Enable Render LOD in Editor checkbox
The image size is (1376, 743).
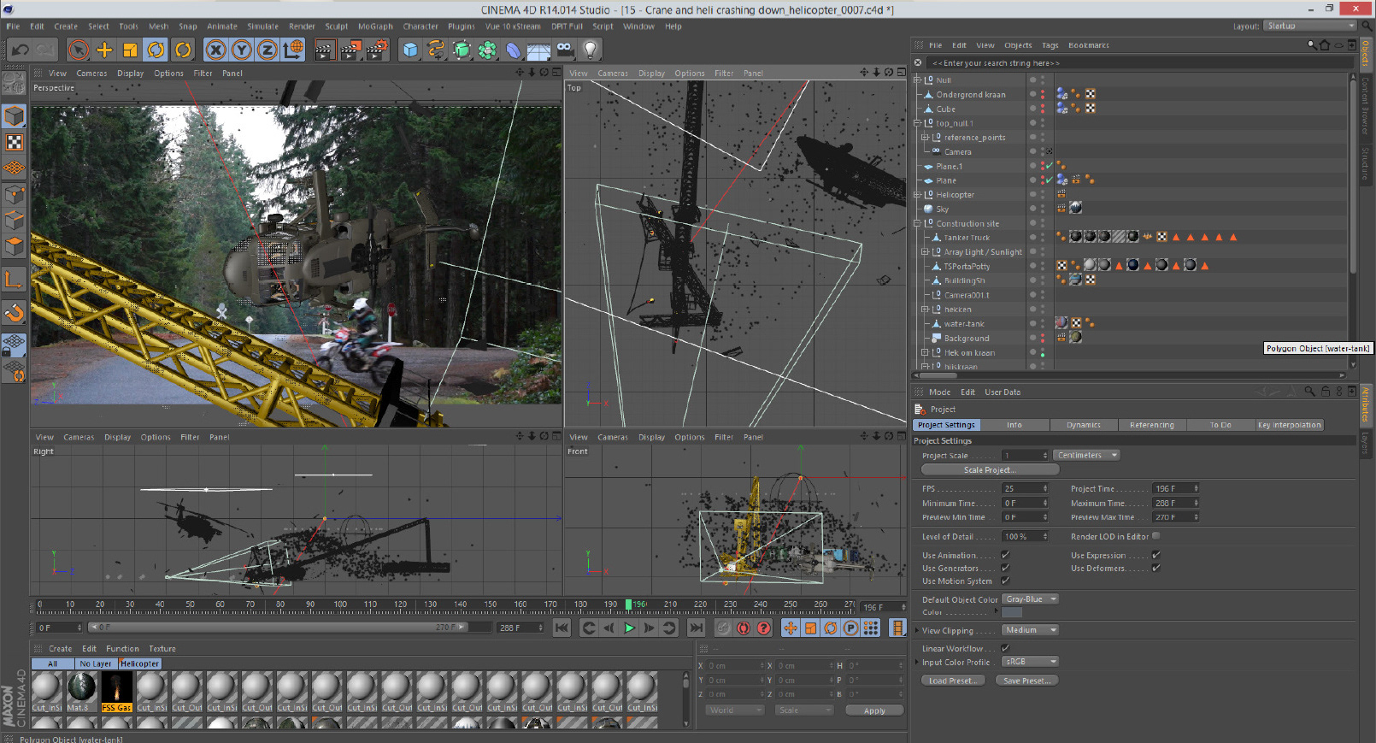[1155, 536]
